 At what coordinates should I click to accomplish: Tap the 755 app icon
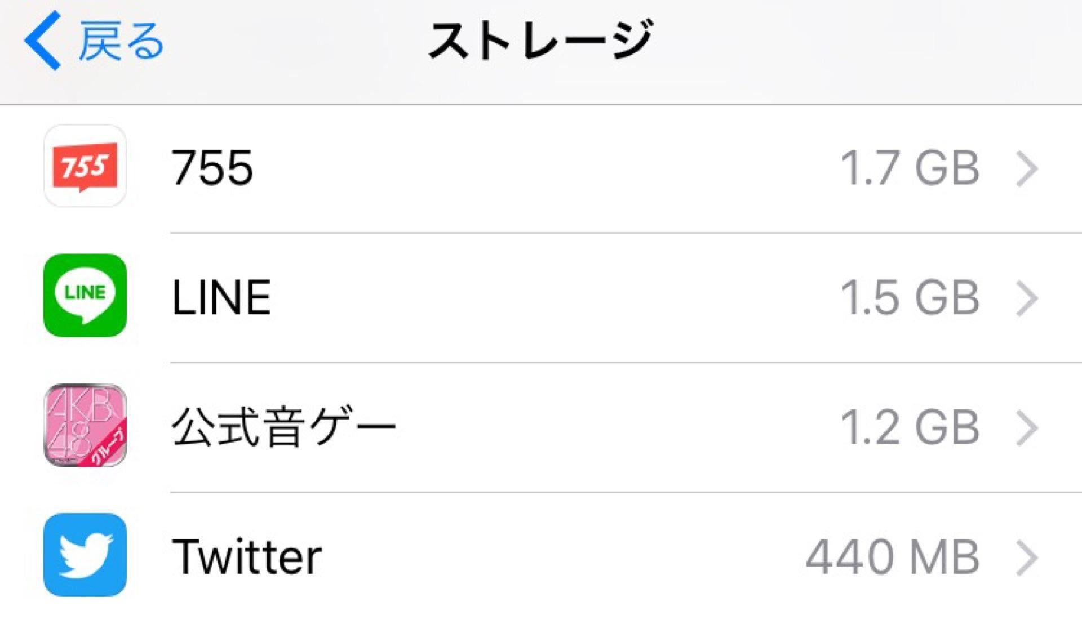click(85, 166)
